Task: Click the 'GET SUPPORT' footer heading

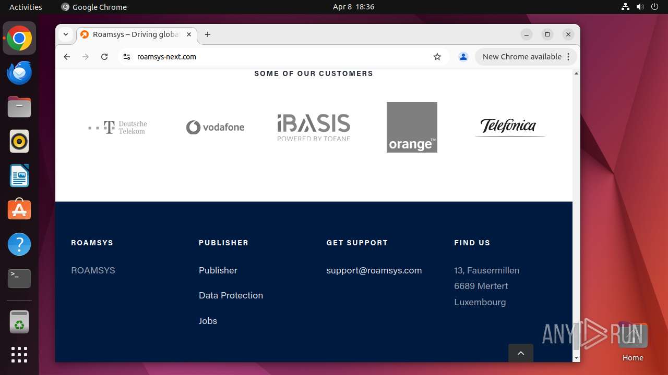Action: (357, 243)
